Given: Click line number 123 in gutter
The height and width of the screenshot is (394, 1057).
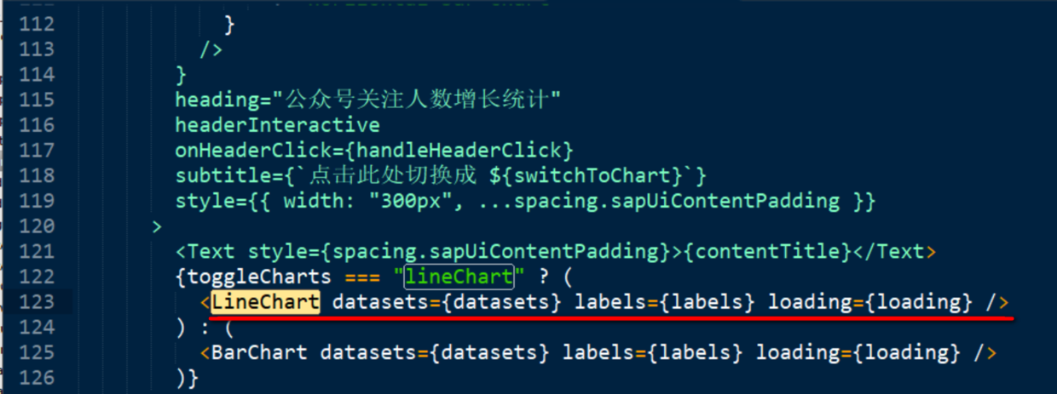Looking at the screenshot, I should pyautogui.click(x=37, y=302).
